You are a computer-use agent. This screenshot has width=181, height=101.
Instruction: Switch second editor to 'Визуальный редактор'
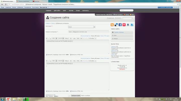85,58
